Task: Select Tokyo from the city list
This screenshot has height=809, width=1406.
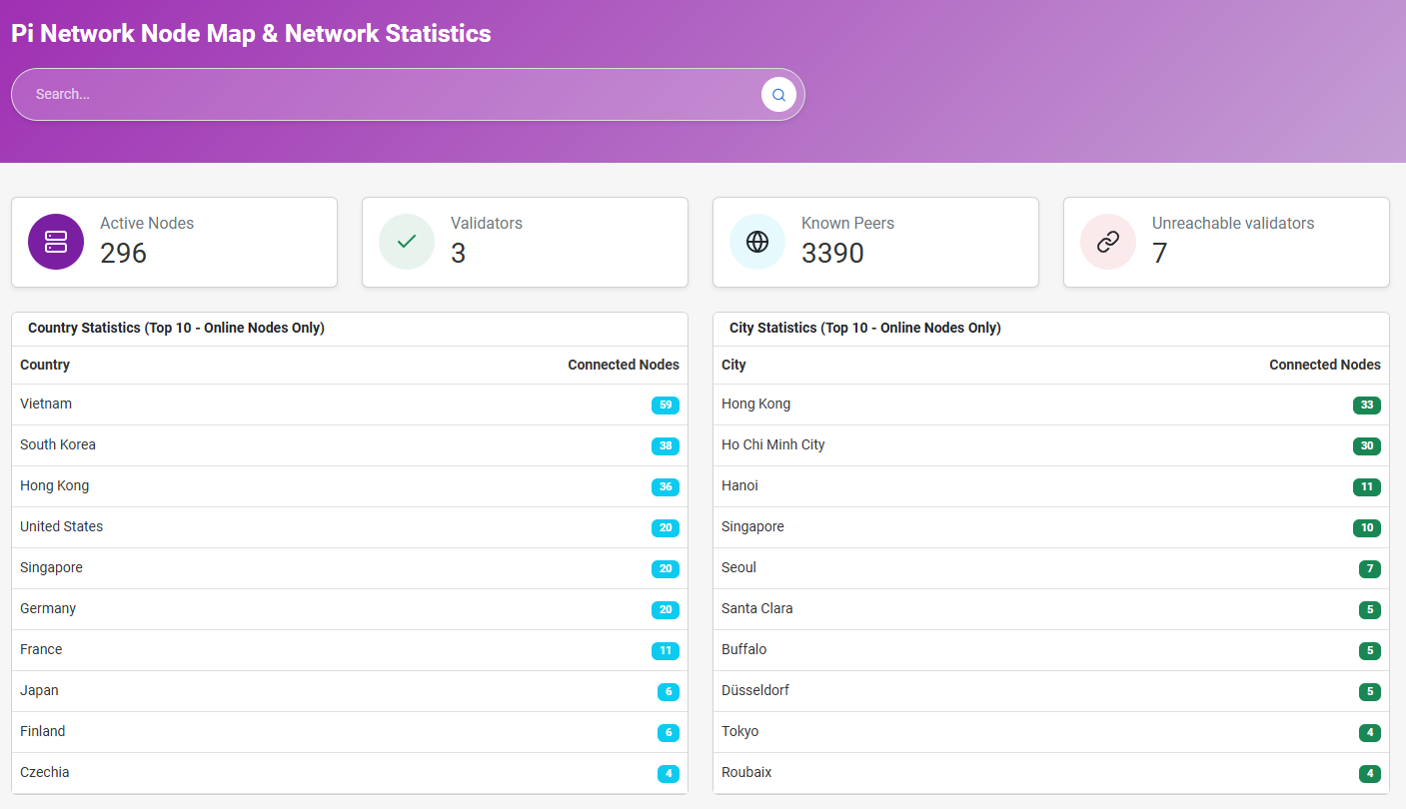Action: pyautogui.click(x=739, y=731)
